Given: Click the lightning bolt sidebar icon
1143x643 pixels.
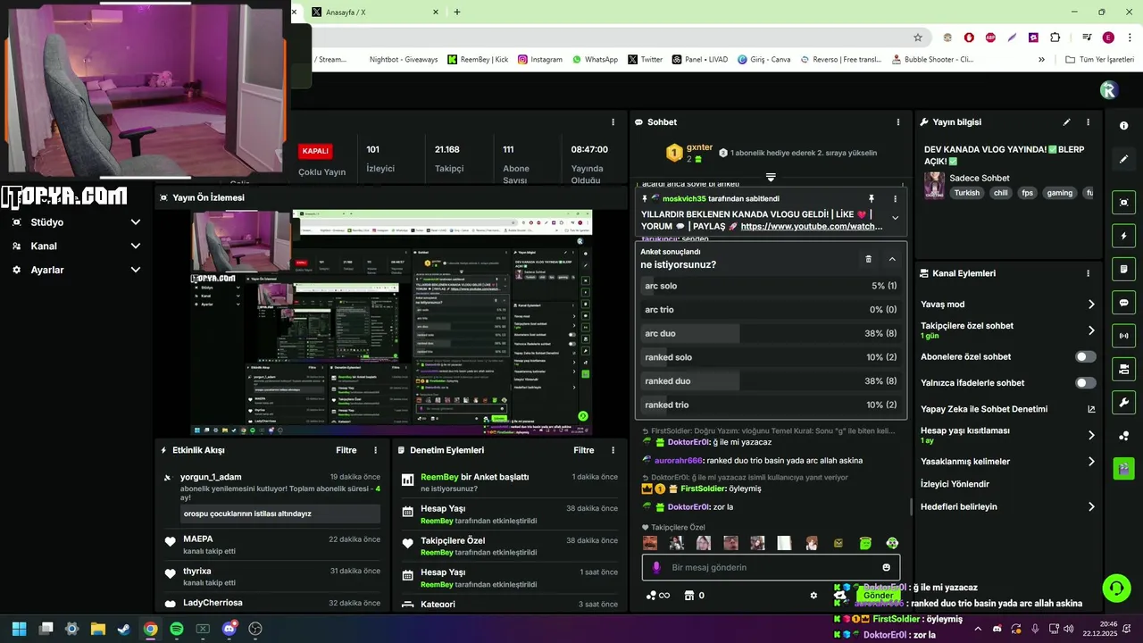Looking at the screenshot, I should [1123, 236].
